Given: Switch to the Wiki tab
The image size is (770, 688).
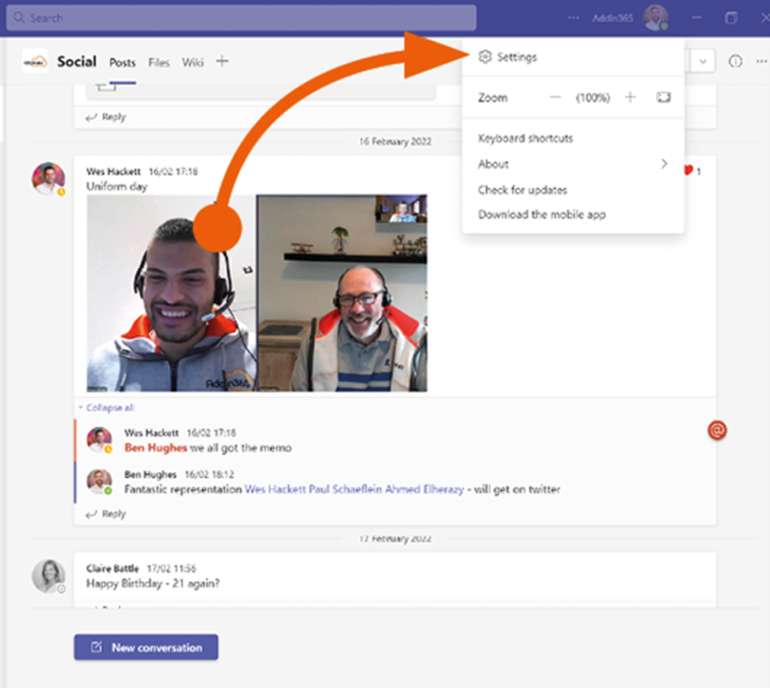Looking at the screenshot, I should [192, 62].
